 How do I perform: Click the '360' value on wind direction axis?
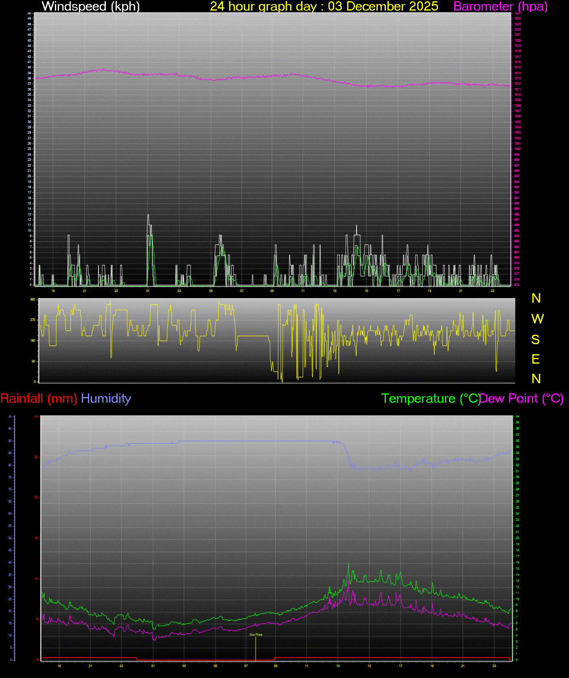coord(33,299)
